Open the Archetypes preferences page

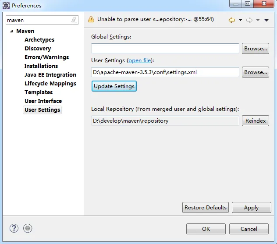coord(39,40)
